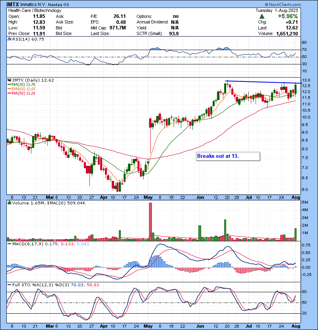Click the Health Care / Biotechnology sector text
Viewport: 318px width, 330px height.
pos(35,10)
